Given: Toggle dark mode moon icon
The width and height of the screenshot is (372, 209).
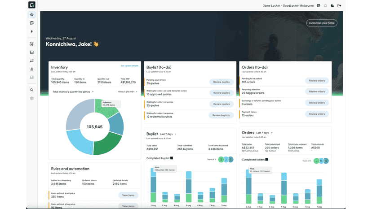Looking at the screenshot, I should tap(332, 6).
